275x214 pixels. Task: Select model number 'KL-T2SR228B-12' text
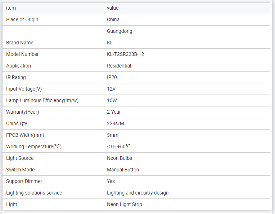(x=126, y=54)
